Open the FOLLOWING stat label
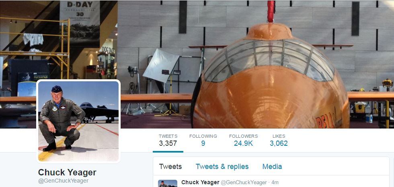This screenshot has width=394, height=187. 203,136
